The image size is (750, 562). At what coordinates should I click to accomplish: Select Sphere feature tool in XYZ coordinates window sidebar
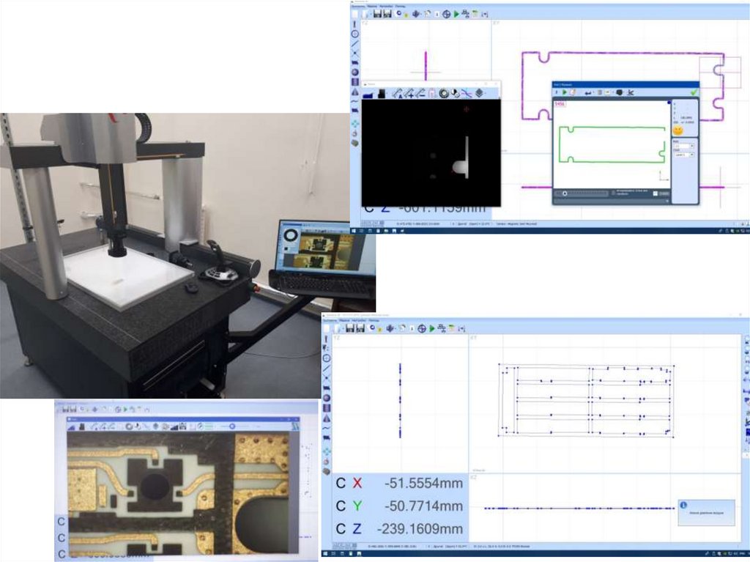[326, 398]
